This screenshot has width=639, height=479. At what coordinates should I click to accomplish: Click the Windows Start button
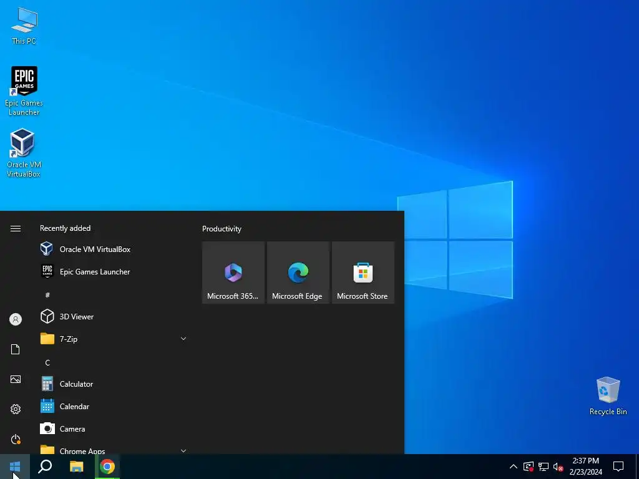tap(15, 467)
